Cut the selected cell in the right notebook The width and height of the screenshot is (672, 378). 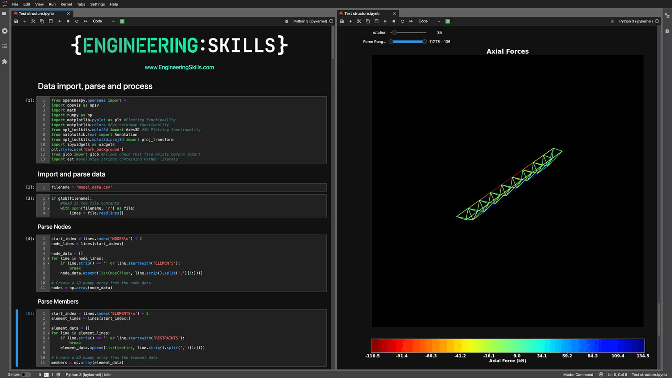coord(359,21)
